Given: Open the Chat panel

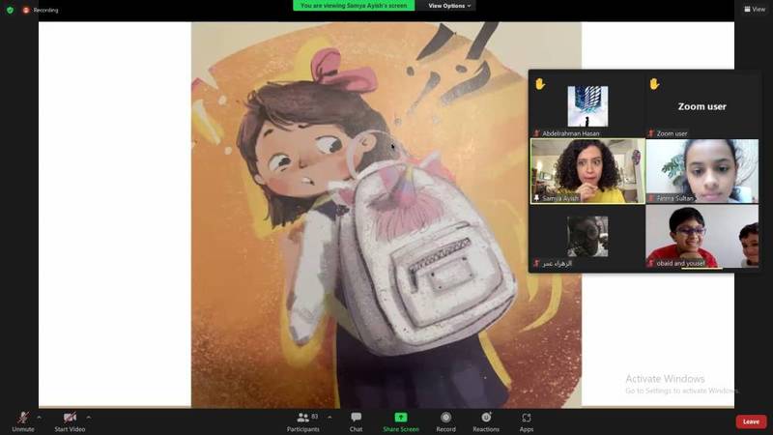Looking at the screenshot, I should pos(356,418).
